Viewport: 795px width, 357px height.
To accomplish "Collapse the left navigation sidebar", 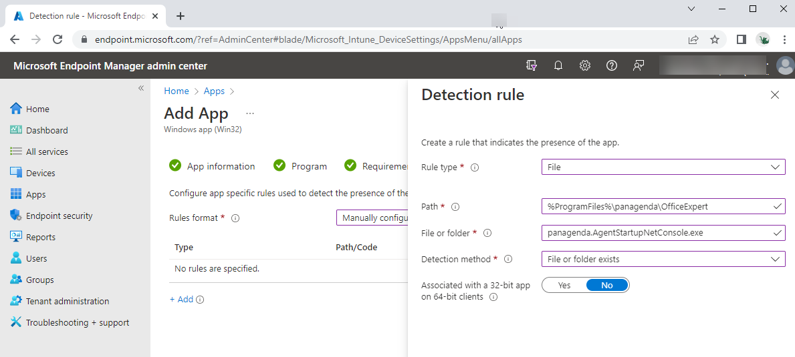I will pyautogui.click(x=141, y=88).
